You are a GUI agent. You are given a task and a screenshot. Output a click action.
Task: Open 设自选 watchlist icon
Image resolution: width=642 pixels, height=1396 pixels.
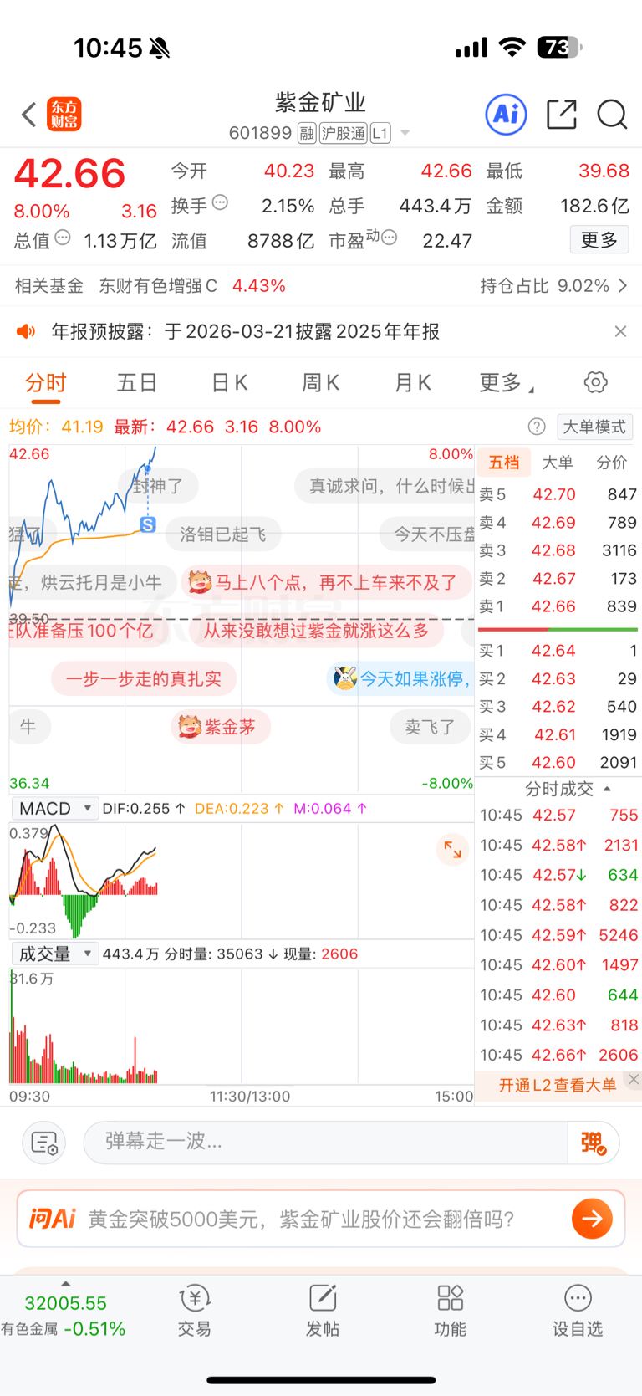coord(578,1311)
